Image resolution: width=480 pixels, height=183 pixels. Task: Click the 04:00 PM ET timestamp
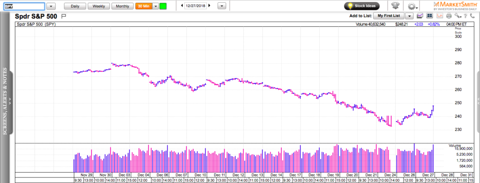[x=457, y=24]
